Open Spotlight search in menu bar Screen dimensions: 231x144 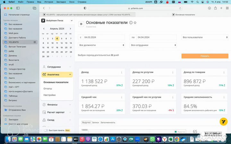coord(197,2)
